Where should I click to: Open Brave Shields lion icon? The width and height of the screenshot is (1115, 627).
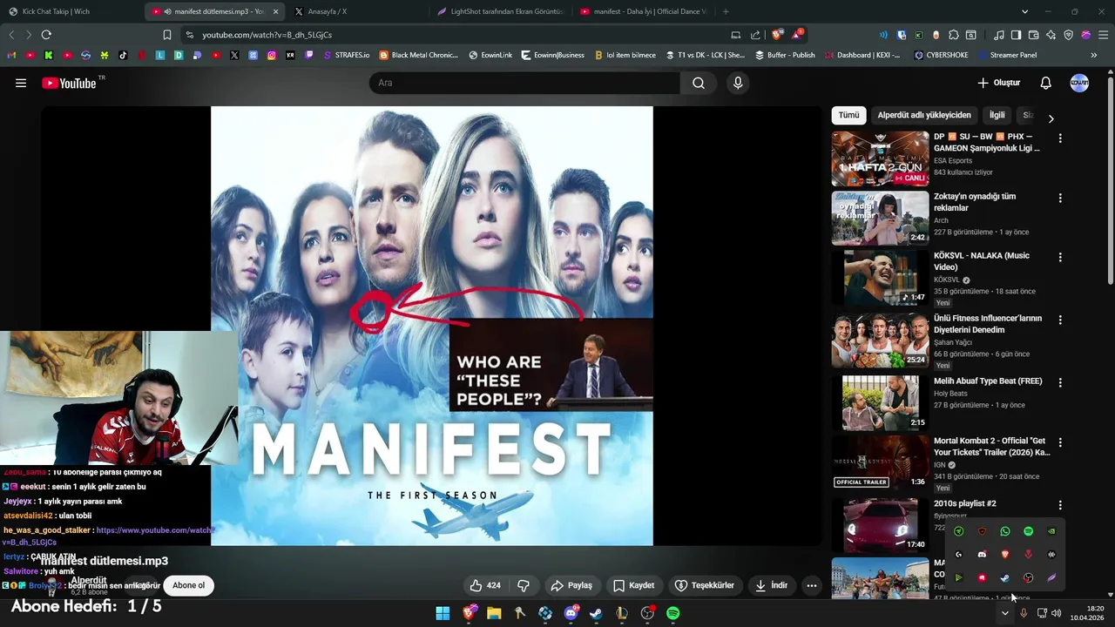coord(775,35)
